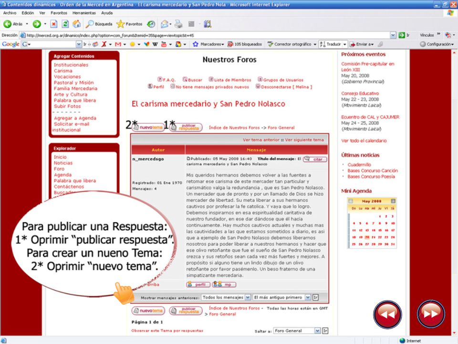Viewport: 458px width, 344px height.
Task: Open Ver tema anterior link
Action: pos(261,140)
